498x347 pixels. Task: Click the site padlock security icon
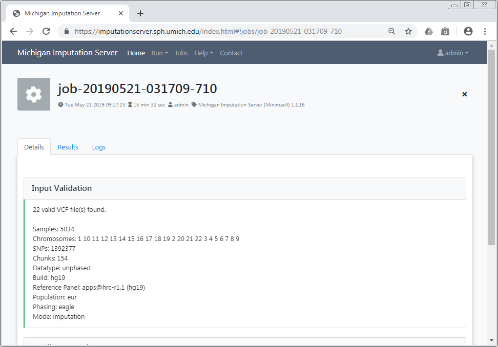coord(67,31)
